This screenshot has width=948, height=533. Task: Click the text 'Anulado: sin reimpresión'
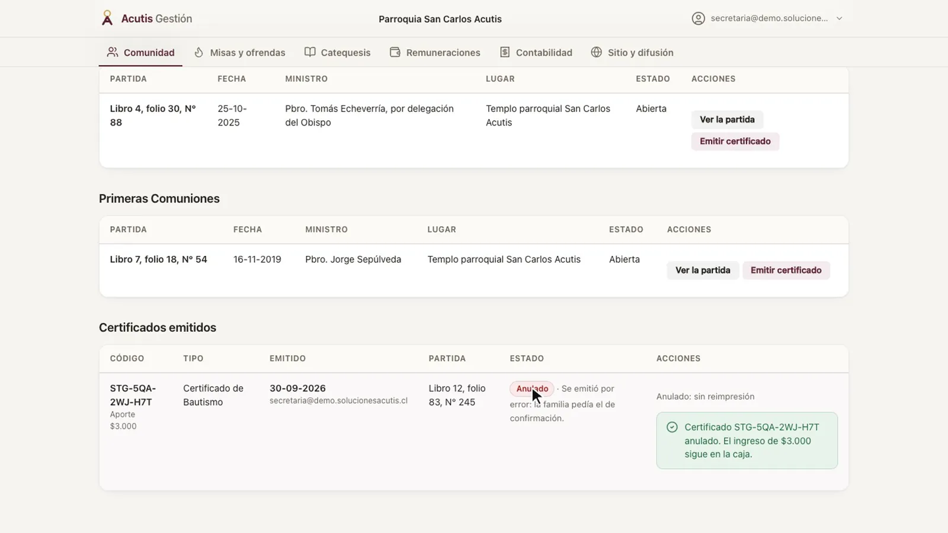coord(705,397)
